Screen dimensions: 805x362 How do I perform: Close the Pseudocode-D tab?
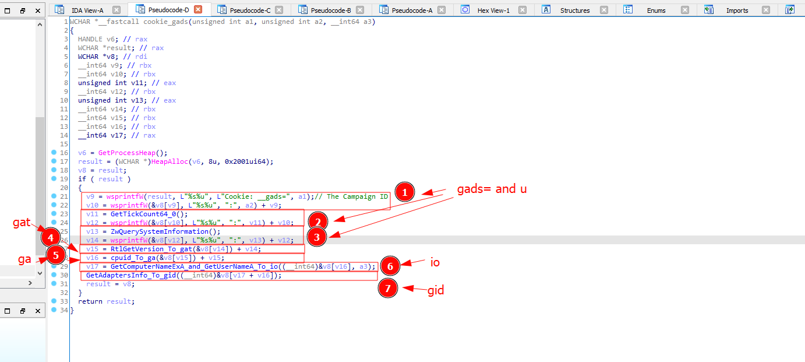(198, 10)
